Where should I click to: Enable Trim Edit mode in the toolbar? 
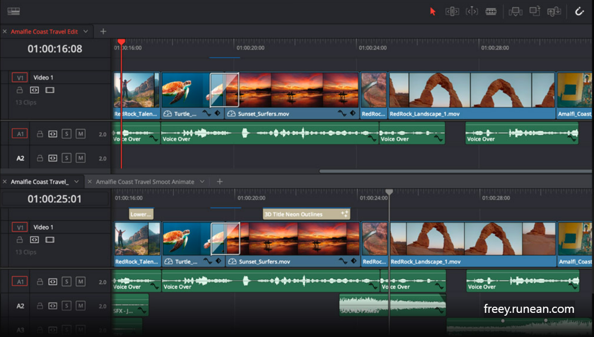click(x=452, y=11)
